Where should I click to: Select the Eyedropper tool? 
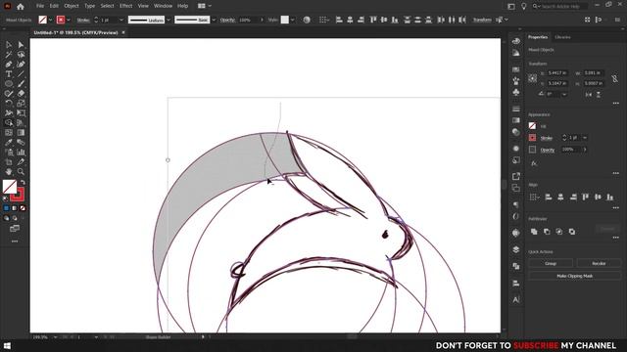[x=9, y=143]
